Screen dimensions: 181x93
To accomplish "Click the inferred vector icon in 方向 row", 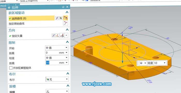I will (62, 35).
